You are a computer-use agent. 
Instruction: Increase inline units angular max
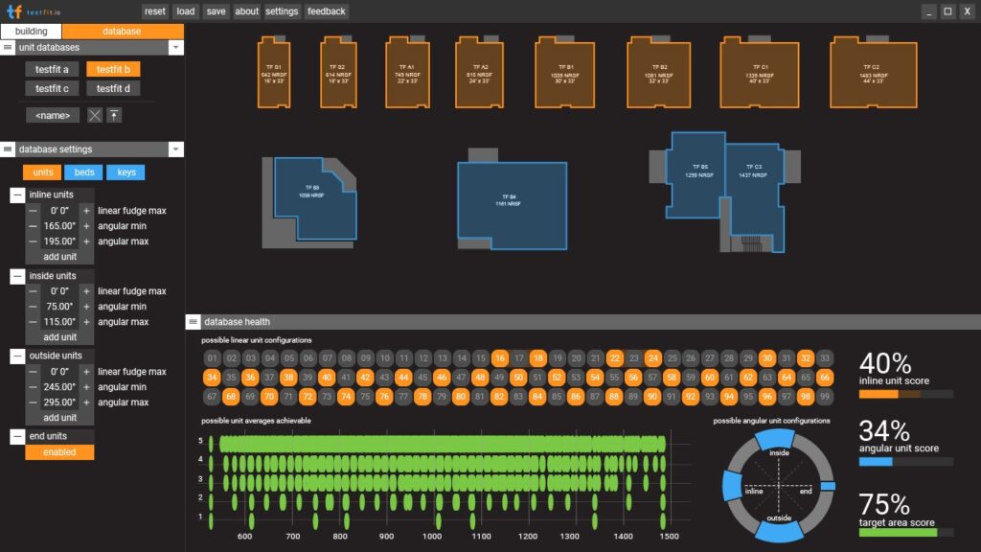coord(86,241)
